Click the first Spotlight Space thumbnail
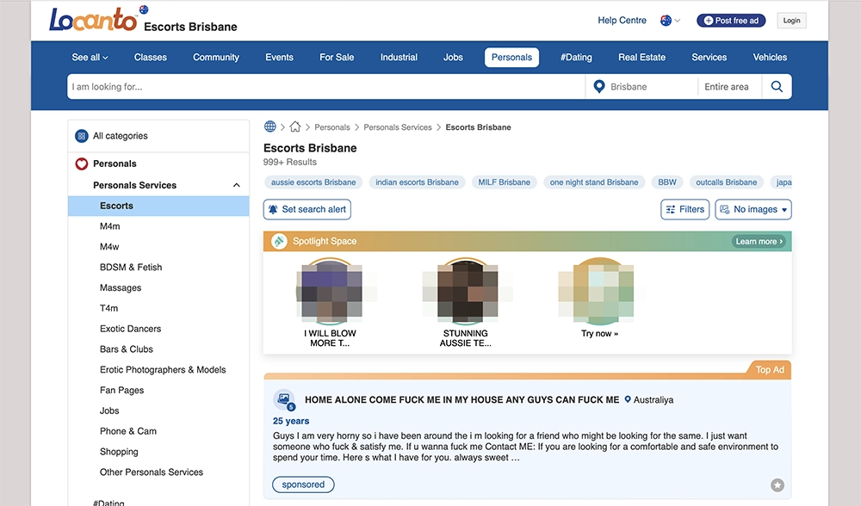The height and width of the screenshot is (506, 861). (330, 290)
